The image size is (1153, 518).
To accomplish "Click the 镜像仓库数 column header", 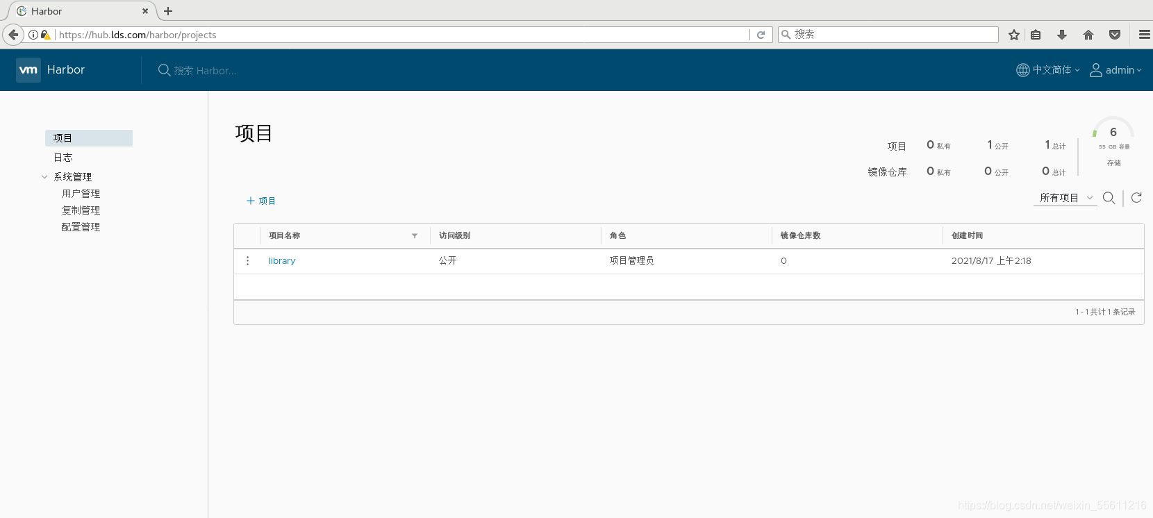I will tap(800, 236).
